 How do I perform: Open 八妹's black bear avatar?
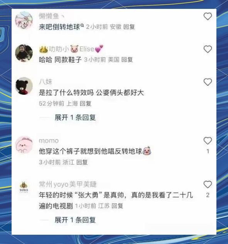point(24,86)
